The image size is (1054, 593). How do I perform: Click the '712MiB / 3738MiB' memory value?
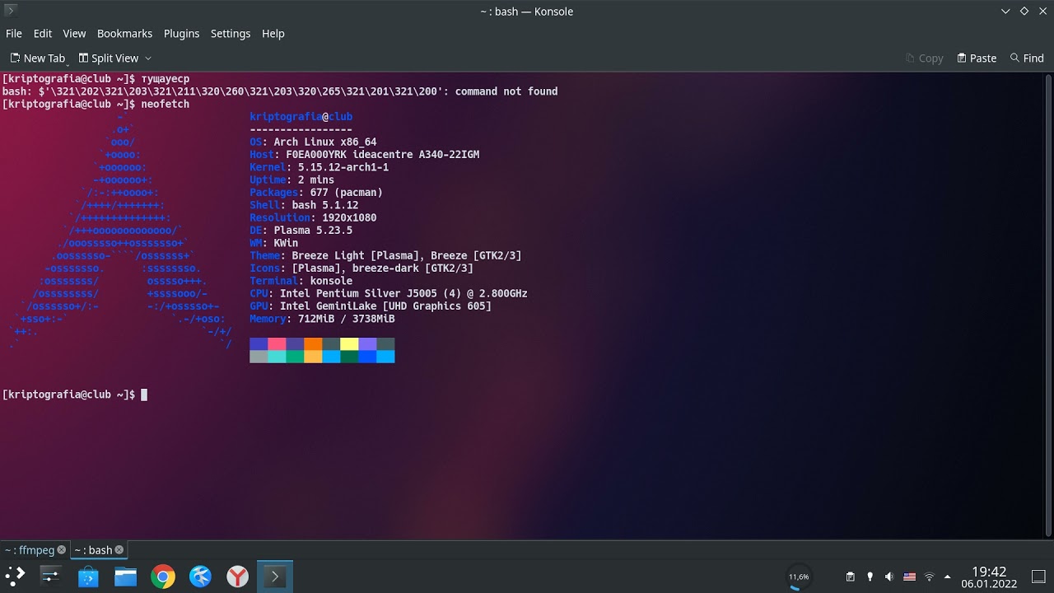tap(346, 319)
